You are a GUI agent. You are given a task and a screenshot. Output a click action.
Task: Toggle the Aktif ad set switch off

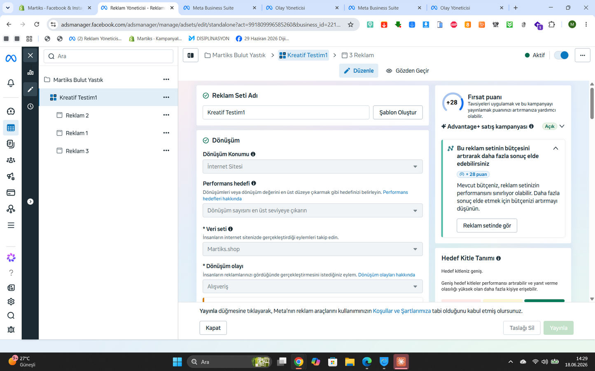pos(561,55)
